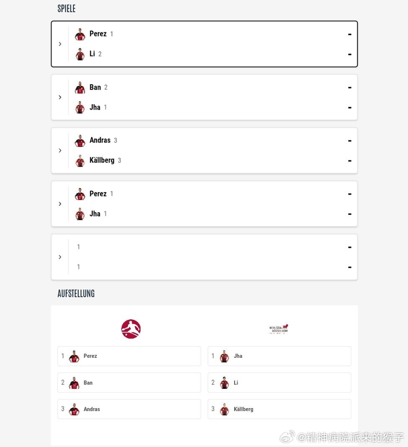This screenshot has width=408, height=447.
Task: Select Li in Düsseldorf lineup
Action: pos(279,383)
